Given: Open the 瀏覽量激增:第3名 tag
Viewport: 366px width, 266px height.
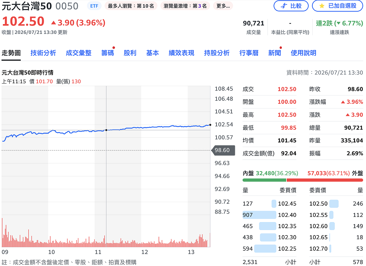Looking at the screenshot, I should click(185, 6).
